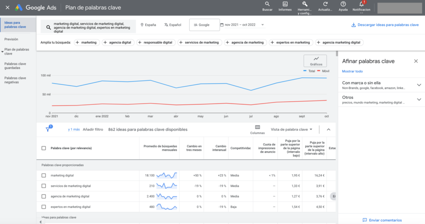Click Añadir filtro
The height and width of the screenshot is (224, 425).
click(93, 130)
